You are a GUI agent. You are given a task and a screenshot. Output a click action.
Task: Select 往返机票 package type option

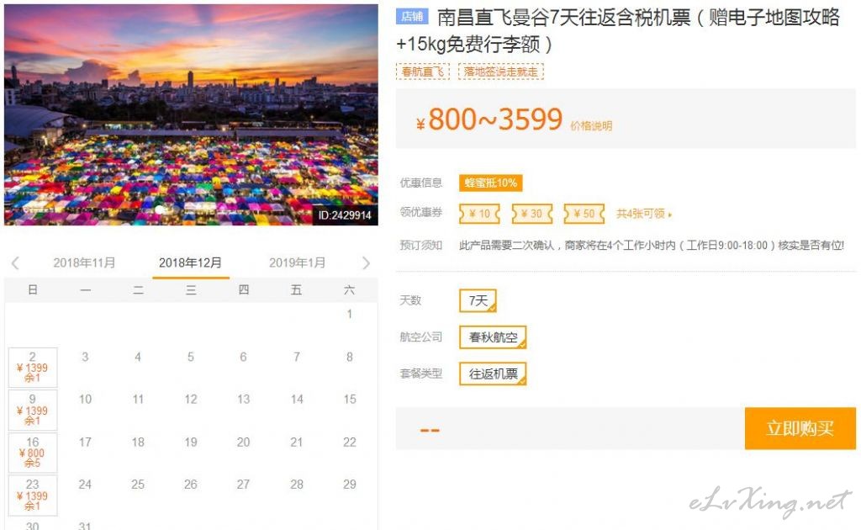[493, 374]
